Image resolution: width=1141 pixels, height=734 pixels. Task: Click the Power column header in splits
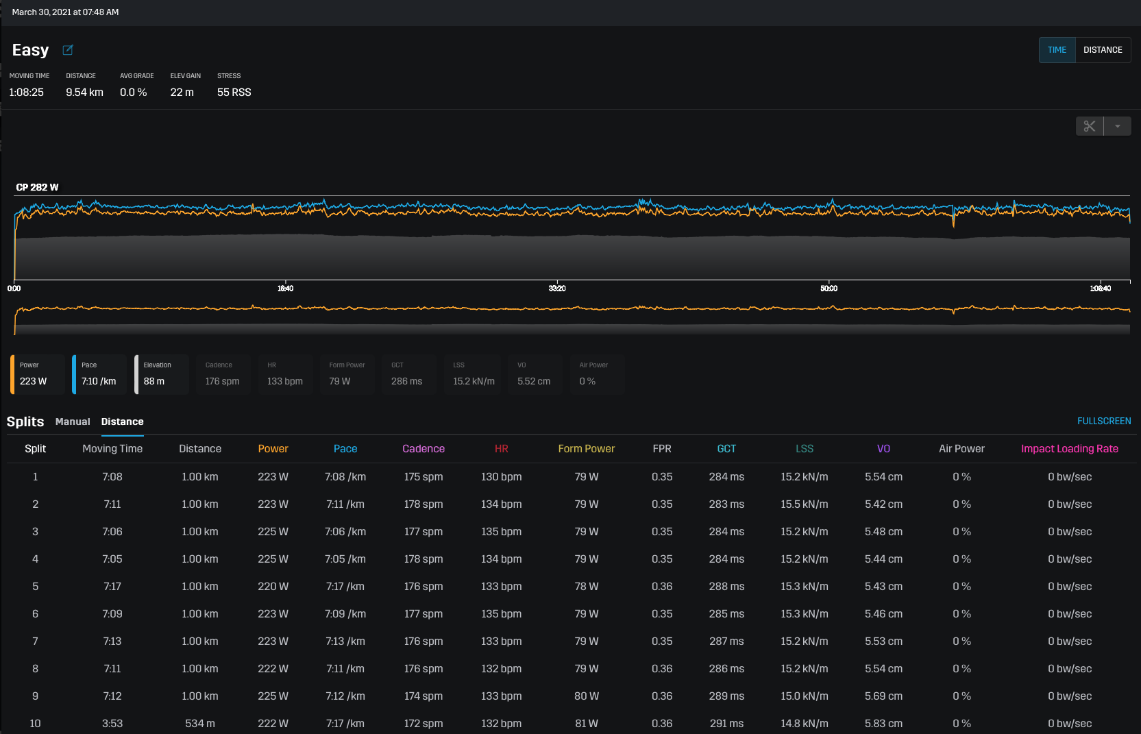click(x=273, y=449)
